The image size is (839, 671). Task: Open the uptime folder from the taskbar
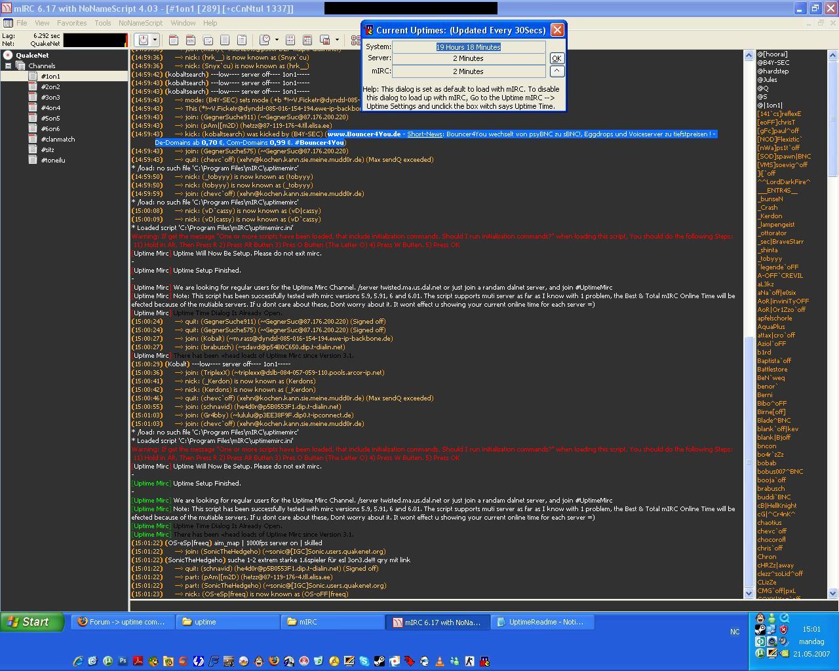pyautogui.click(x=227, y=622)
